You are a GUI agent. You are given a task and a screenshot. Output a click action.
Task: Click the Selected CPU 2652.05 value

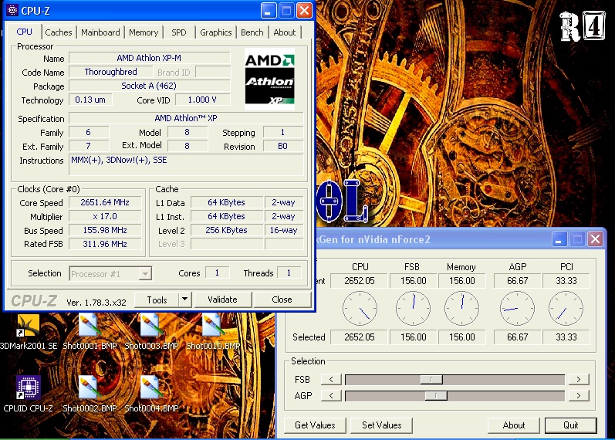pyautogui.click(x=360, y=337)
